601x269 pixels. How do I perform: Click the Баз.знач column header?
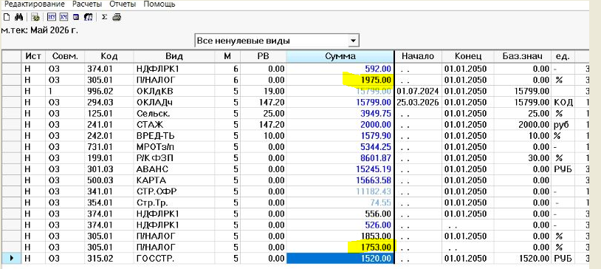[523, 56]
